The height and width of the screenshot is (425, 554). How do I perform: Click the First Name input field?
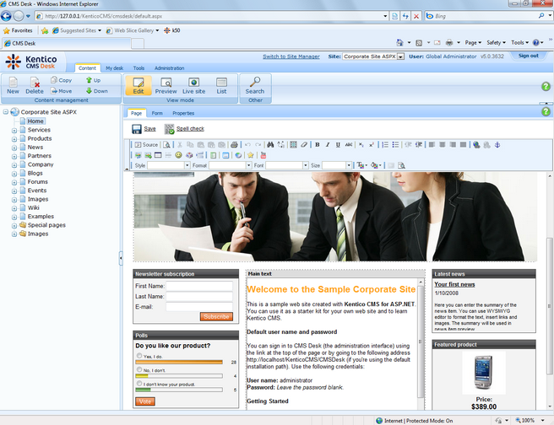pyautogui.click(x=198, y=286)
